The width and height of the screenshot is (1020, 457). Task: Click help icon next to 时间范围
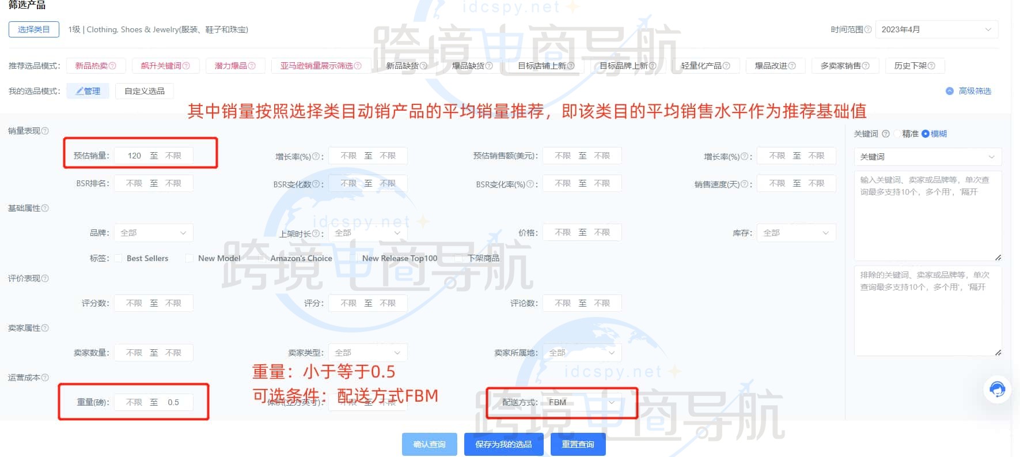click(868, 29)
